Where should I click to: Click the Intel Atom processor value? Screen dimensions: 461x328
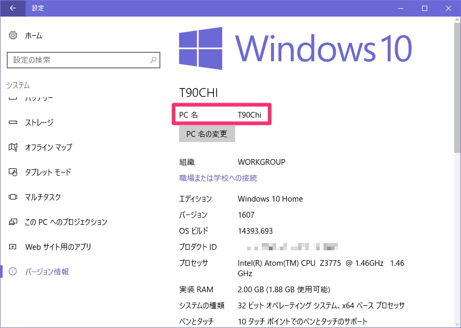tap(321, 268)
